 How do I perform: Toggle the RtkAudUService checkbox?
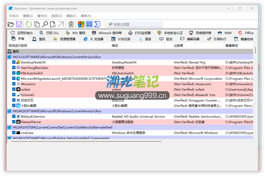pyautogui.click(x=14, y=116)
